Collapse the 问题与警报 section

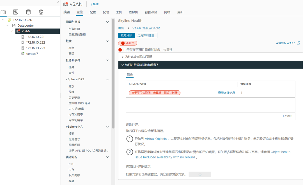(107, 22)
